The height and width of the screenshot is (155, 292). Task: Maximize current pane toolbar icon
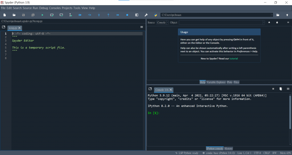[137, 15]
